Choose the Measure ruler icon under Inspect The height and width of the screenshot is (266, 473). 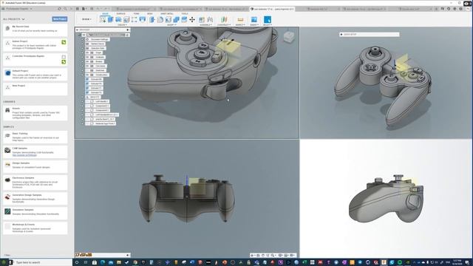pyautogui.click(x=240, y=20)
